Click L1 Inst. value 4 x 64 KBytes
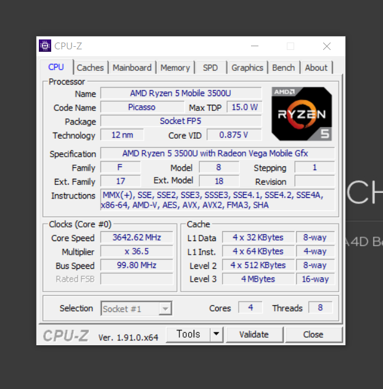 click(x=258, y=252)
